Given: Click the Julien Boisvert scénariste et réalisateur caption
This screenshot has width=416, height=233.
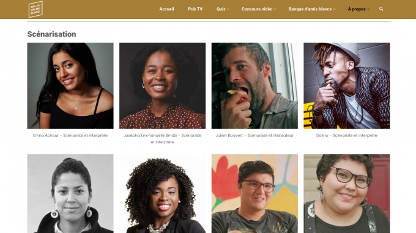Looking at the screenshot, I should click(254, 135).
